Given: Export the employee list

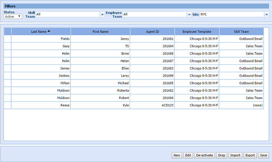Looking at the screenshot, I should pyautogui.click(x=250, y=155).
